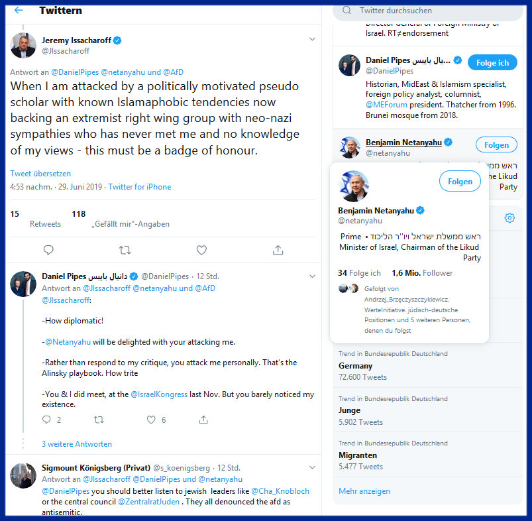Go back using the arrow beside Twittern
This screenshot has height=521, width=532.
click(19, 10)
